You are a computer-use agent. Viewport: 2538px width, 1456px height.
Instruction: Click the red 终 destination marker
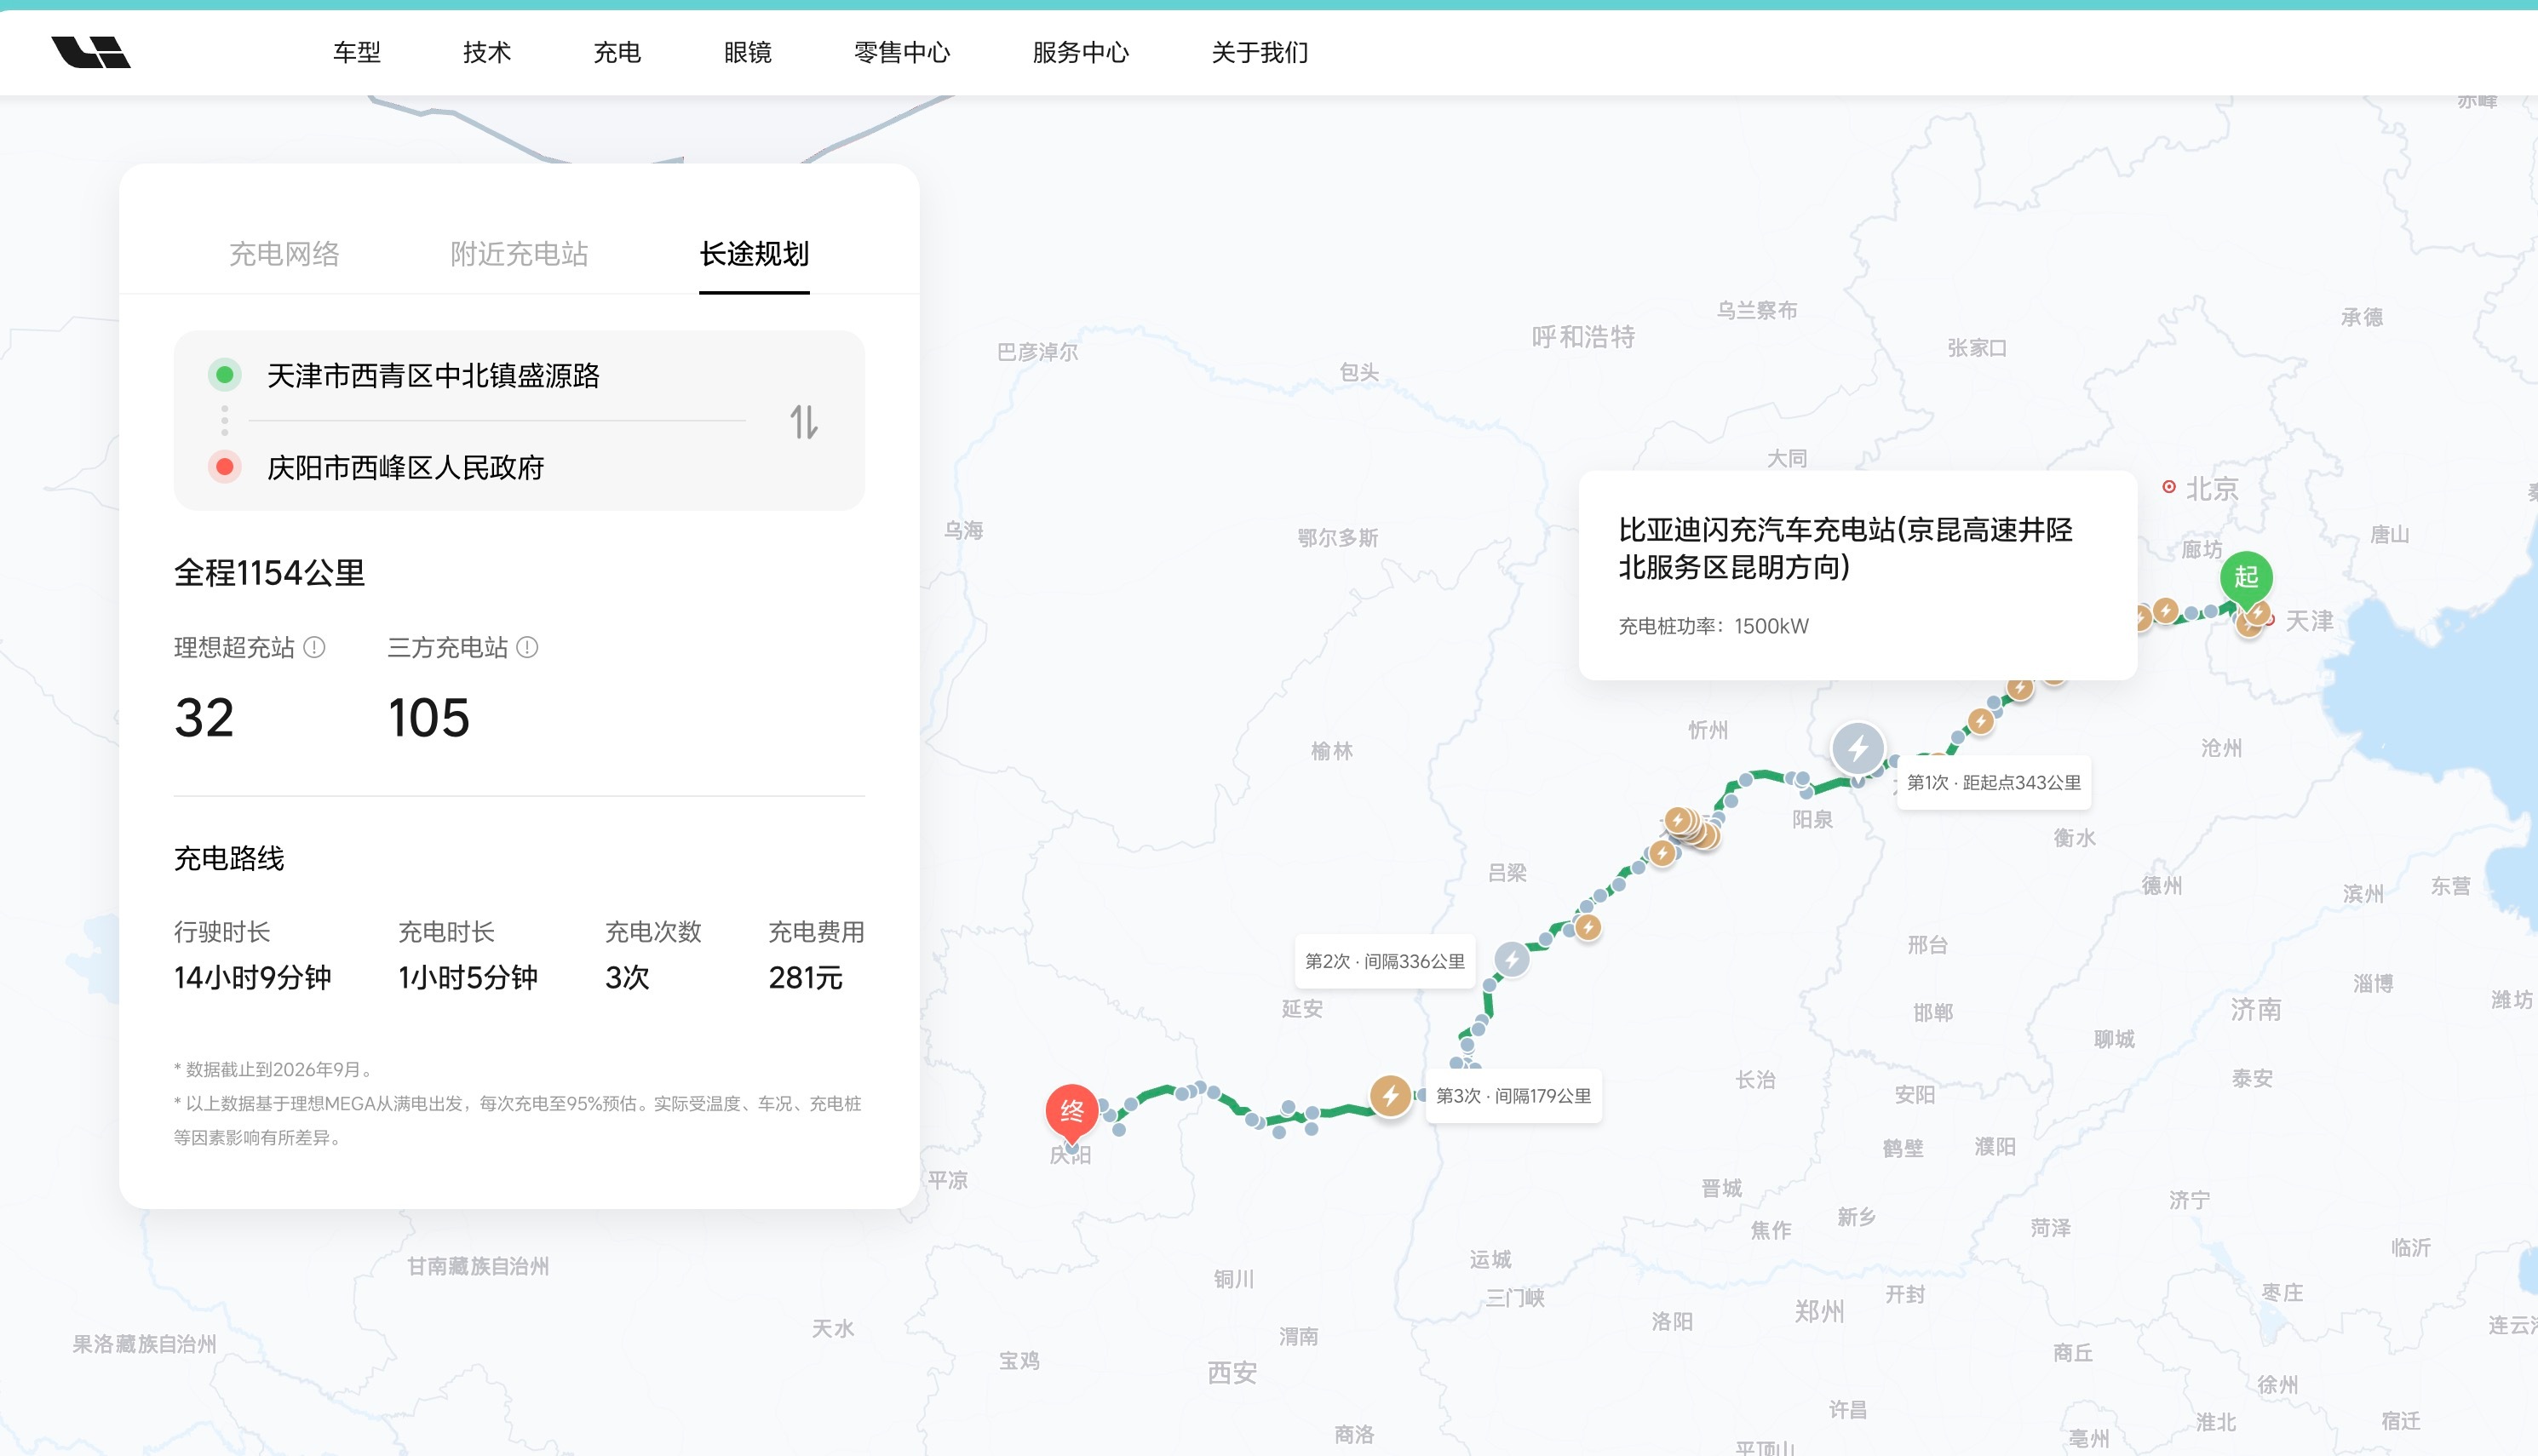pos(1072,1112)
